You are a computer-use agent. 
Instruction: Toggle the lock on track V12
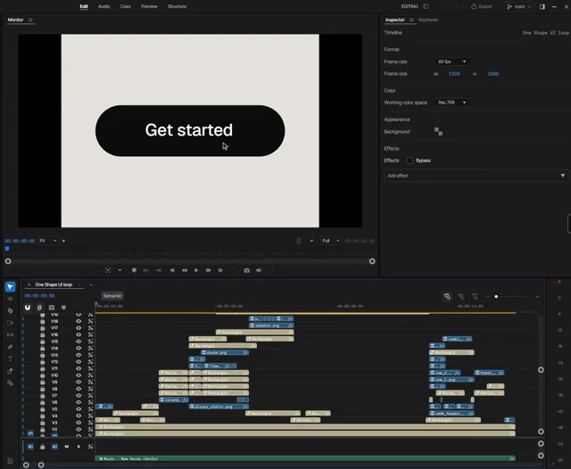[43, 362]
